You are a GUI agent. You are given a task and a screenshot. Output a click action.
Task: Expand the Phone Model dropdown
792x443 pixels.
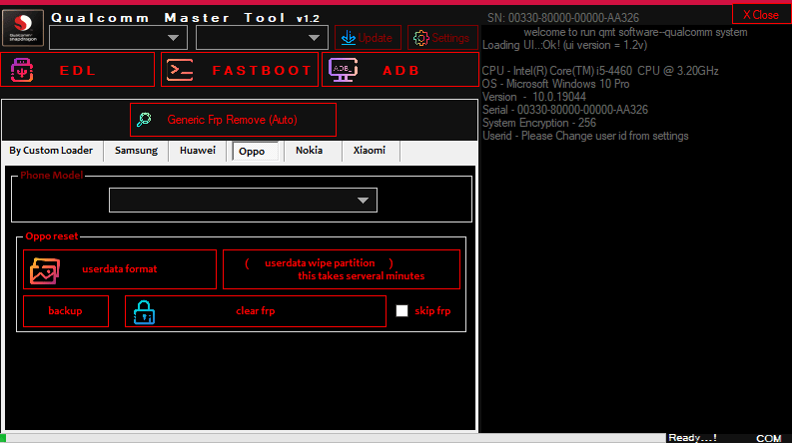coord(243,201)
